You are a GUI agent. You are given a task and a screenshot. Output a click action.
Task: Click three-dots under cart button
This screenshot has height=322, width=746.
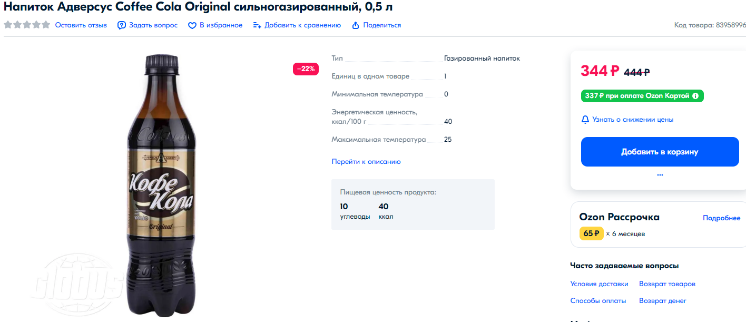click(x=660, y=174)
